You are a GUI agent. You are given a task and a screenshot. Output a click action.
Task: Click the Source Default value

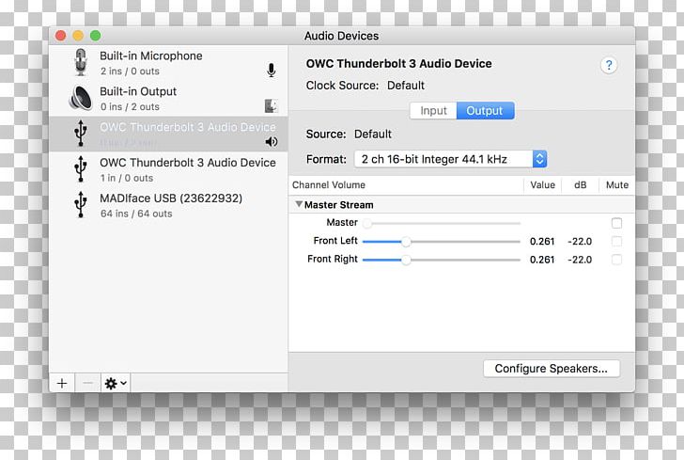372,135
